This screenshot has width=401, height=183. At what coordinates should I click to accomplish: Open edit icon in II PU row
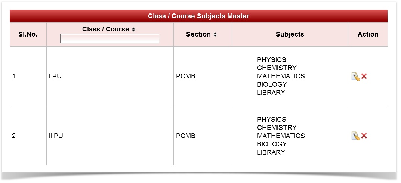tap(355, 136)
